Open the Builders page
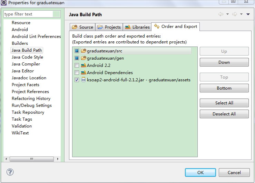The image size is (255, 183). (x=20, y=43)
